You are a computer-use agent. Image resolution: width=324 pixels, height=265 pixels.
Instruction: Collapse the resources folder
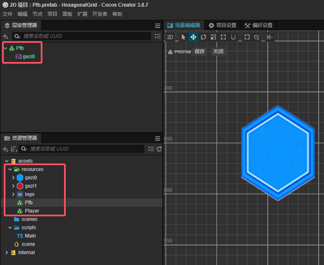[10, 169]
